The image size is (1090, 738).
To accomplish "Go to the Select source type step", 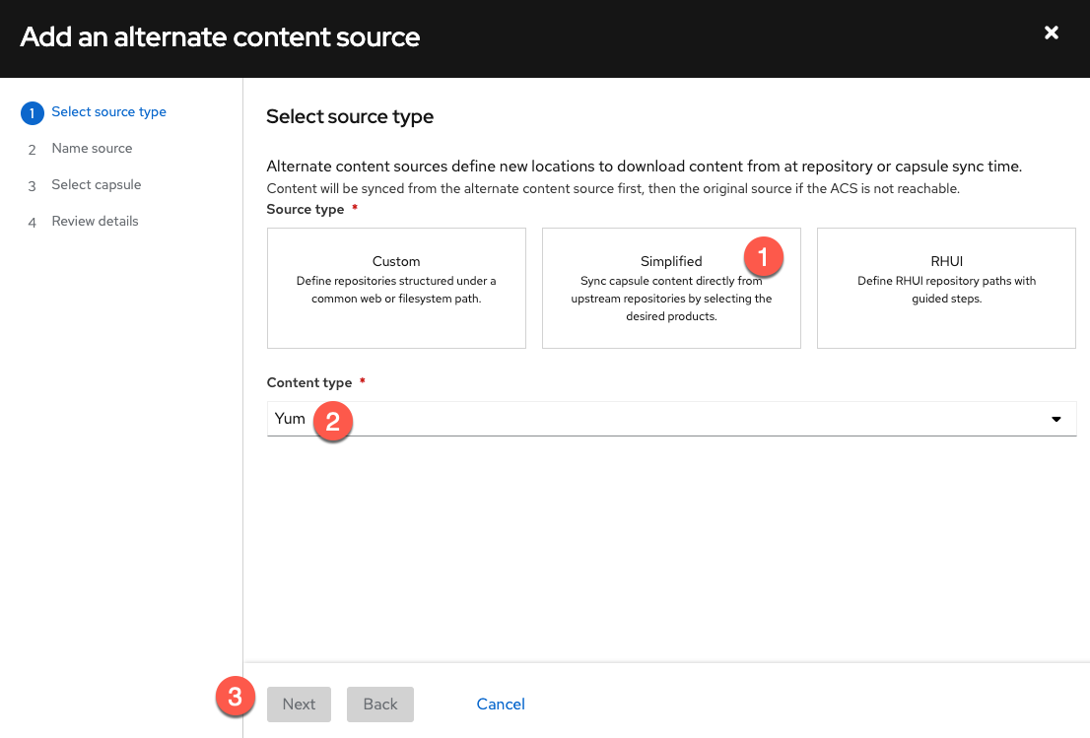I will click(x=108, y=112).
